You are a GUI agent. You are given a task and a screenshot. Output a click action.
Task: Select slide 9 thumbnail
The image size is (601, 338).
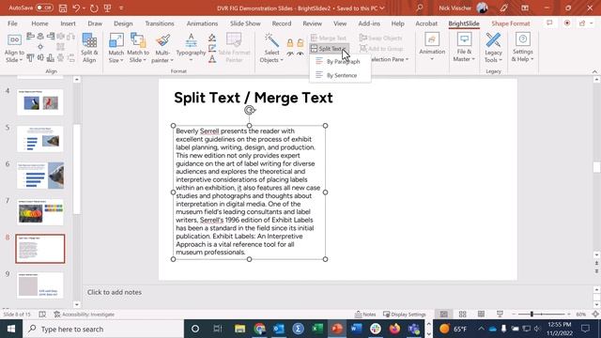39,285
